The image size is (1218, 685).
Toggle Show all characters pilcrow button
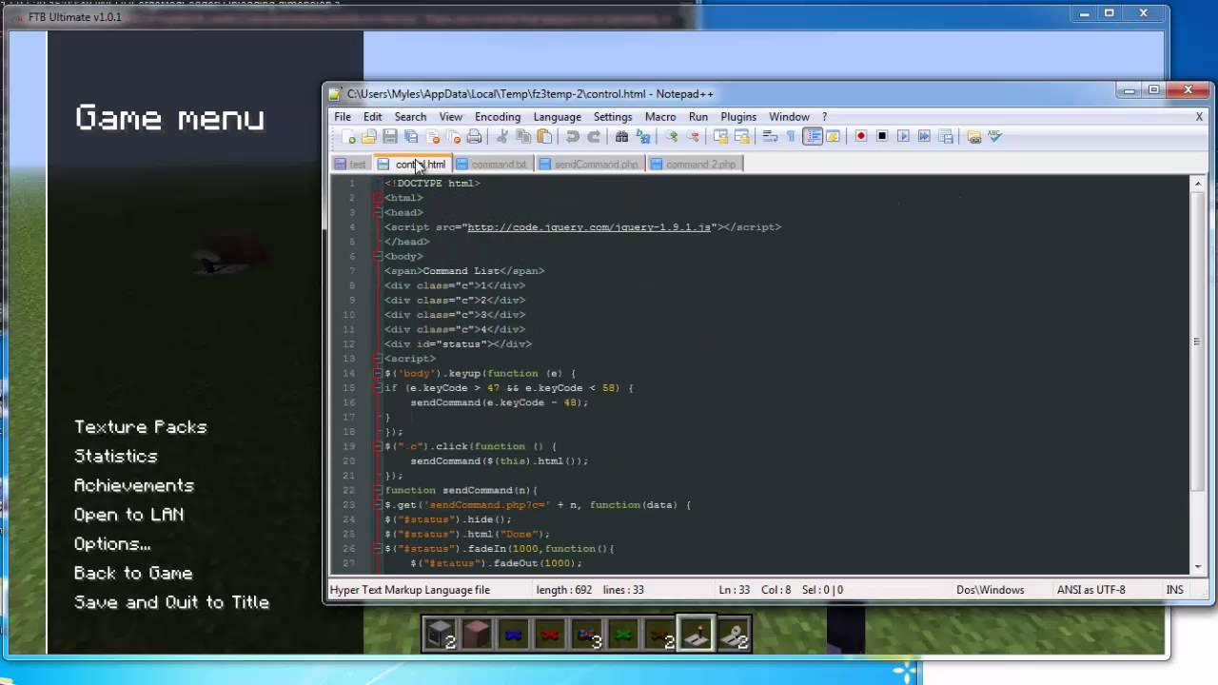790,136
